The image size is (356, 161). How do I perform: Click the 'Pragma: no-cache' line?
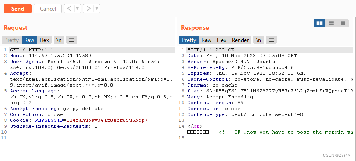click(x=212, y=85)
